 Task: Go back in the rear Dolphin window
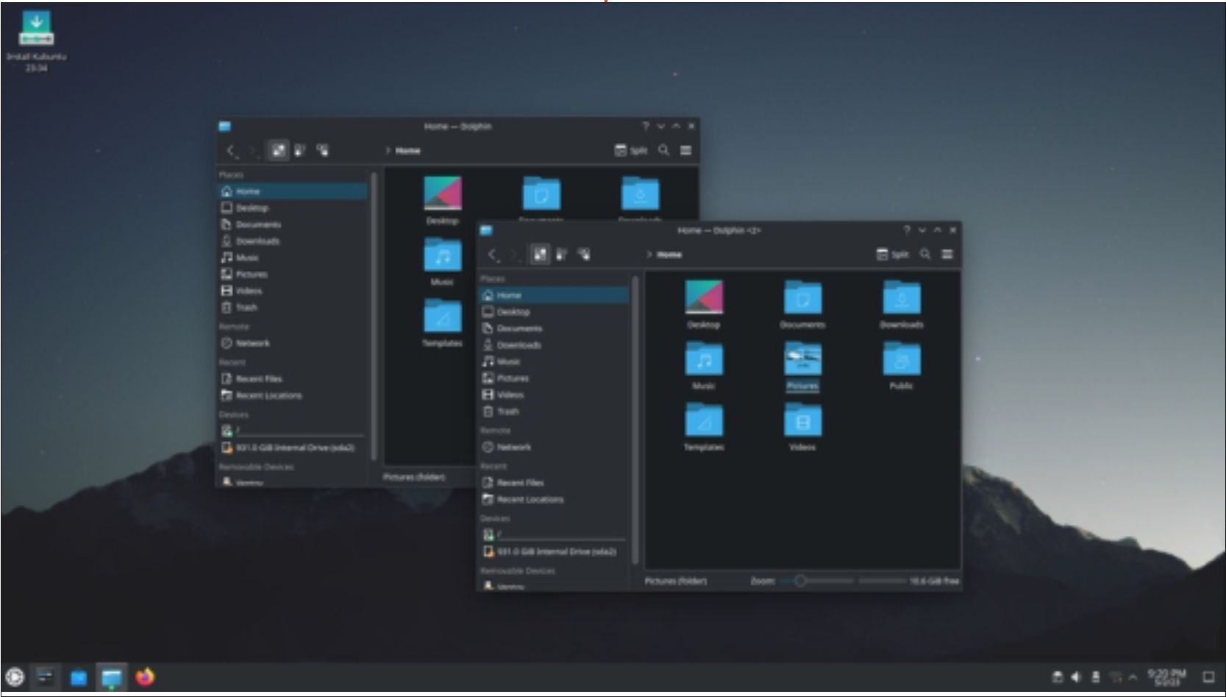tap(232, 151)
